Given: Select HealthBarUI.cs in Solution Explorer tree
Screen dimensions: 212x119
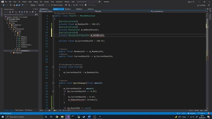Looking at the screenshot, I should (25, 51).
